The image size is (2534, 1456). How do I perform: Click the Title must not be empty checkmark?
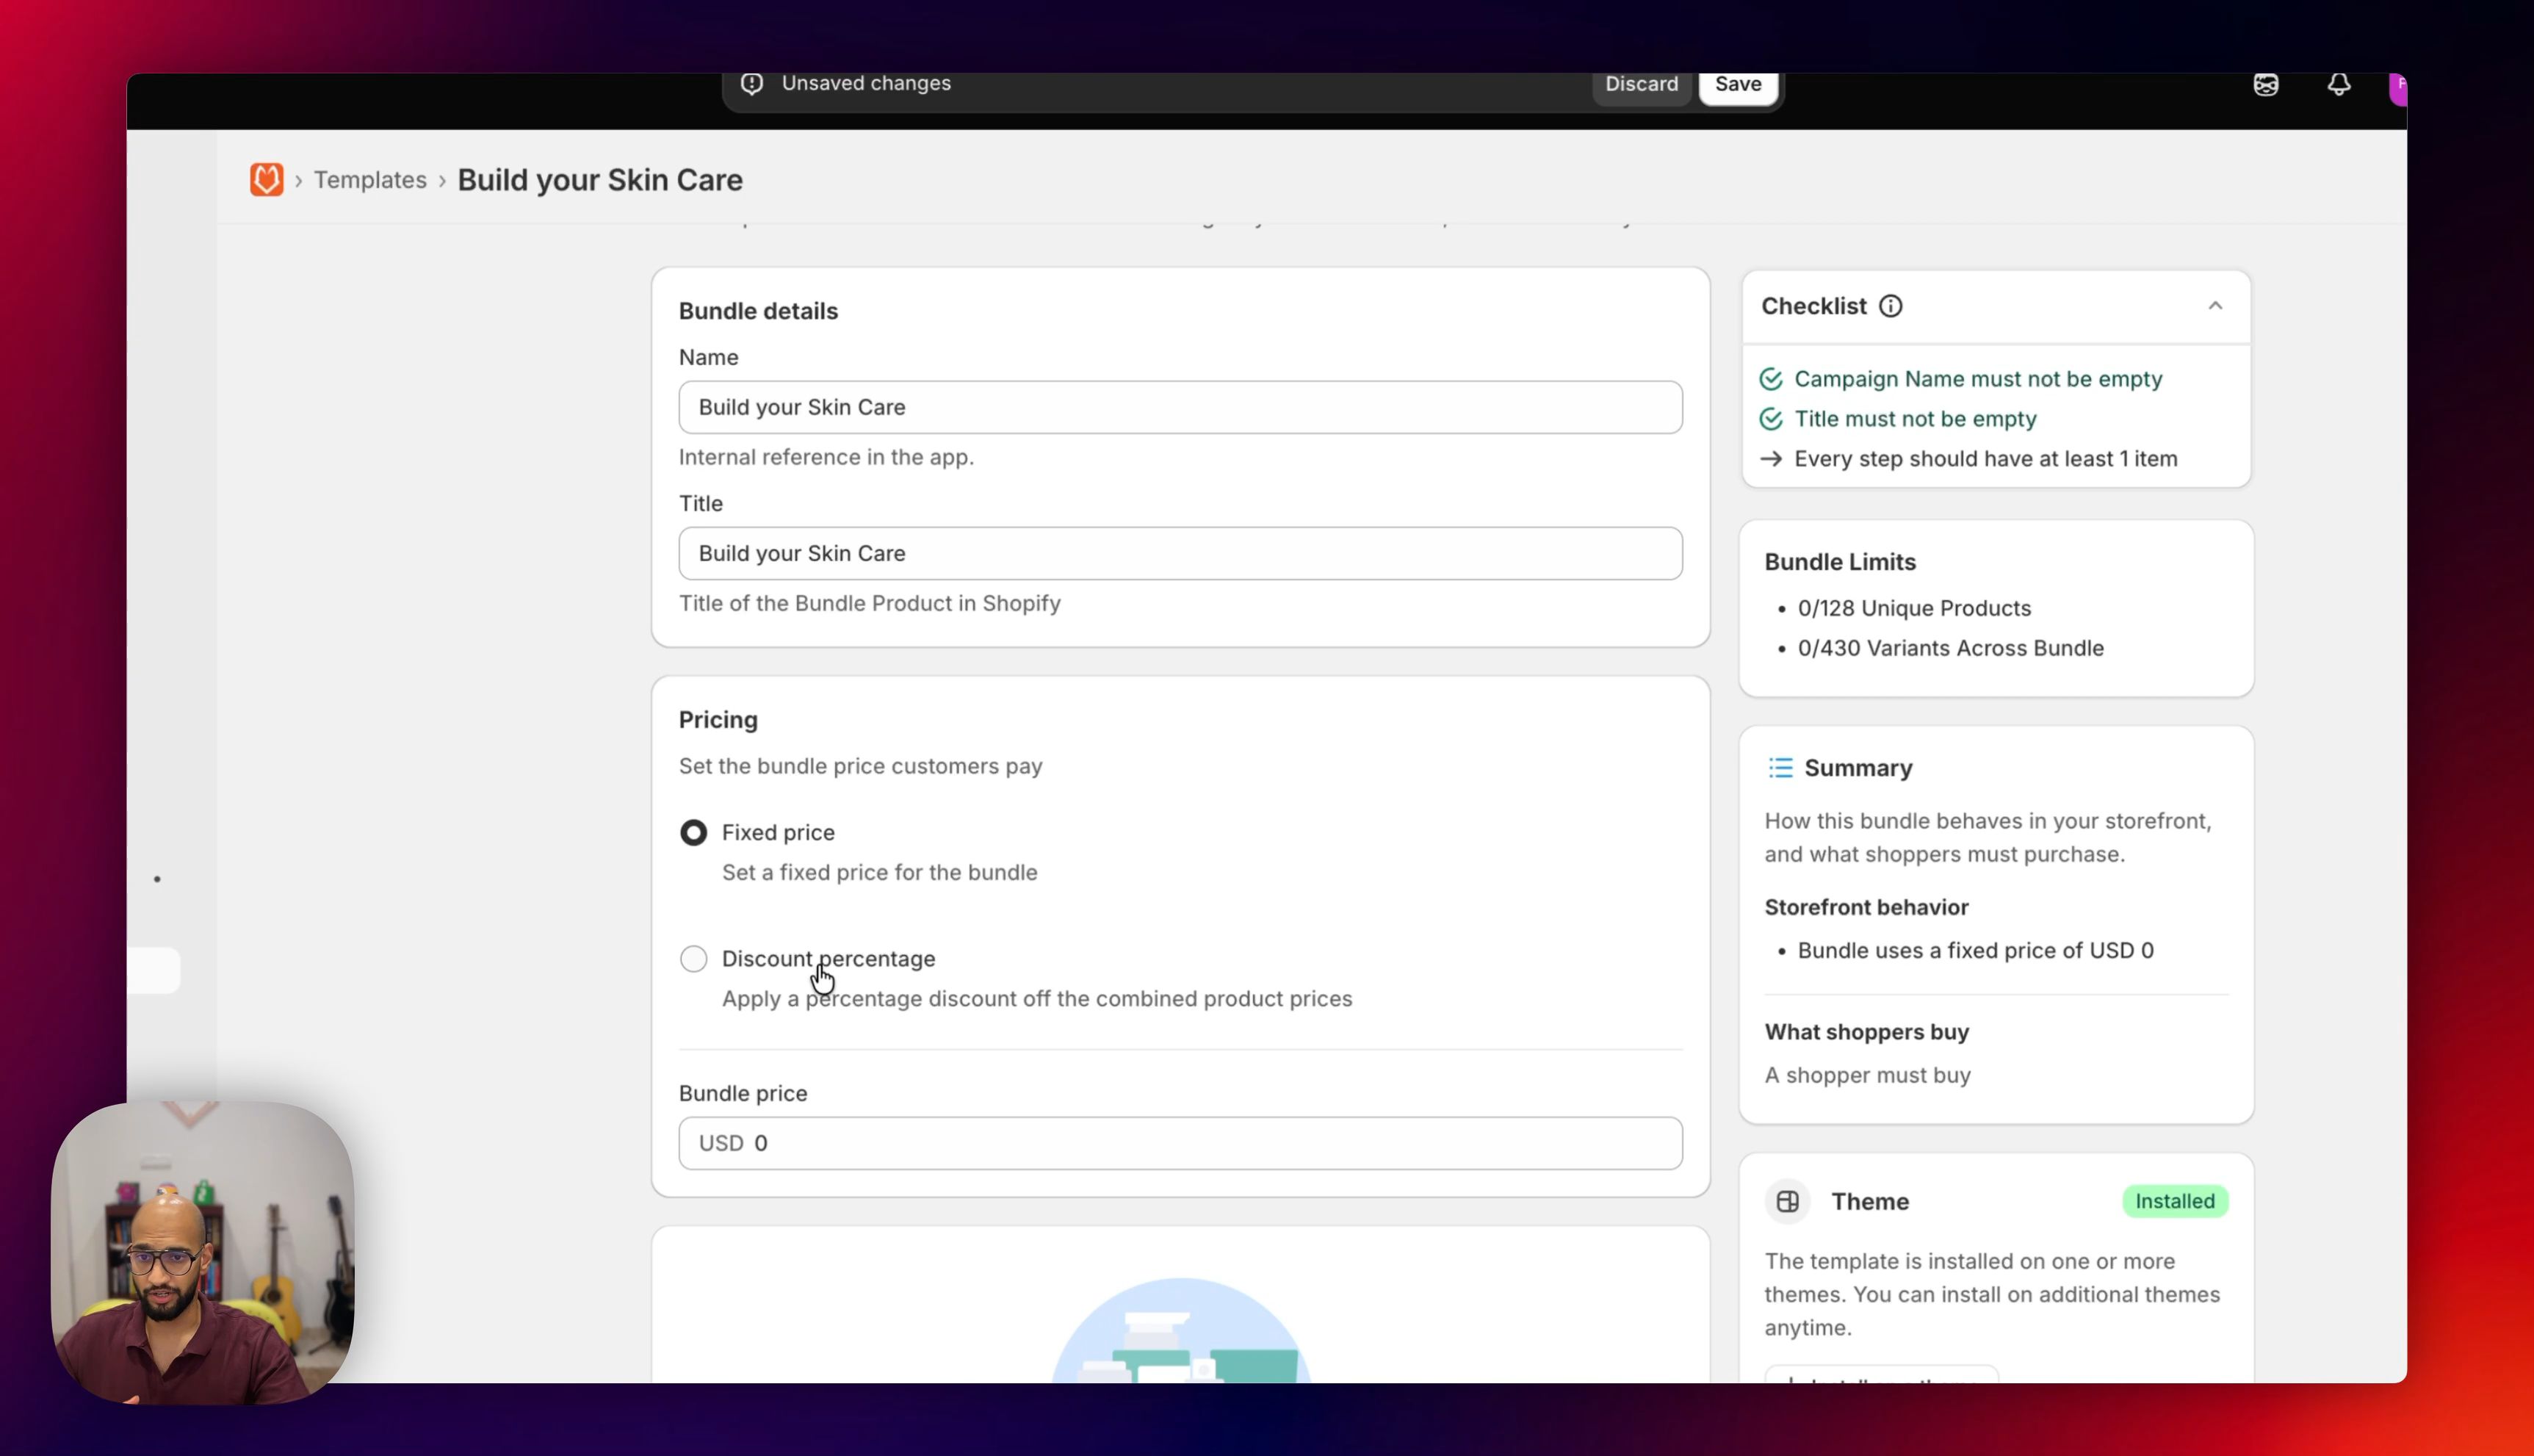point(1770,419)
